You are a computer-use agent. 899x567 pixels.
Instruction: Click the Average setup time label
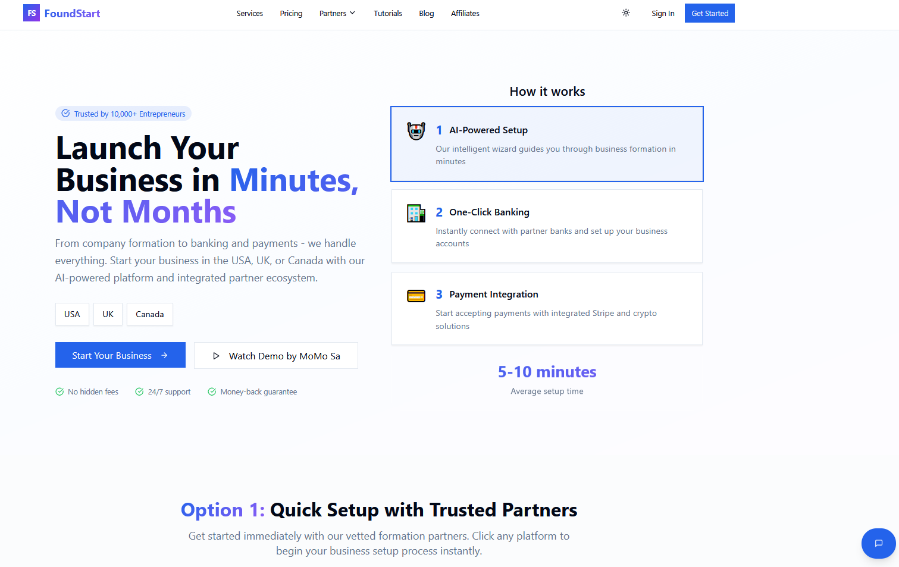tap(547, 391)
